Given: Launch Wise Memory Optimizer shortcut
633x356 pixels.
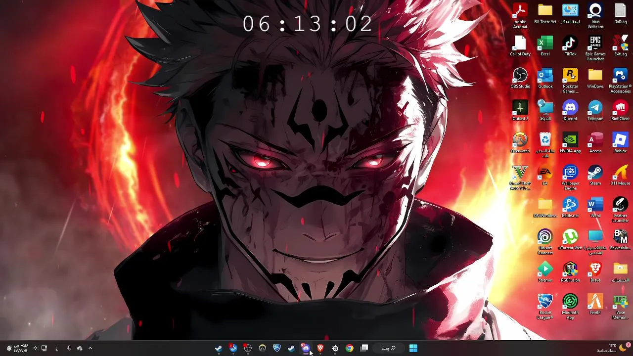Looking at the screenshot, I should [x=620, y=306].
